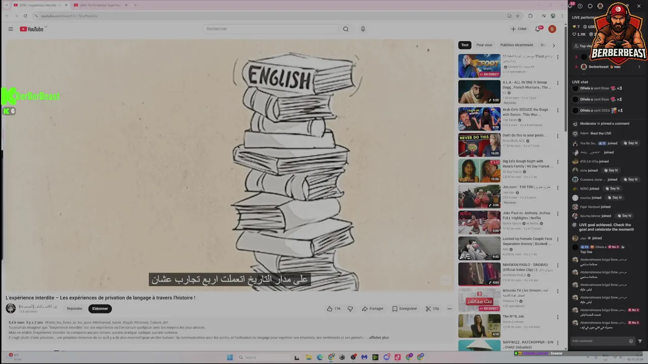
Task: Start voice search with the microphone icon
Action: pos(363,29)
